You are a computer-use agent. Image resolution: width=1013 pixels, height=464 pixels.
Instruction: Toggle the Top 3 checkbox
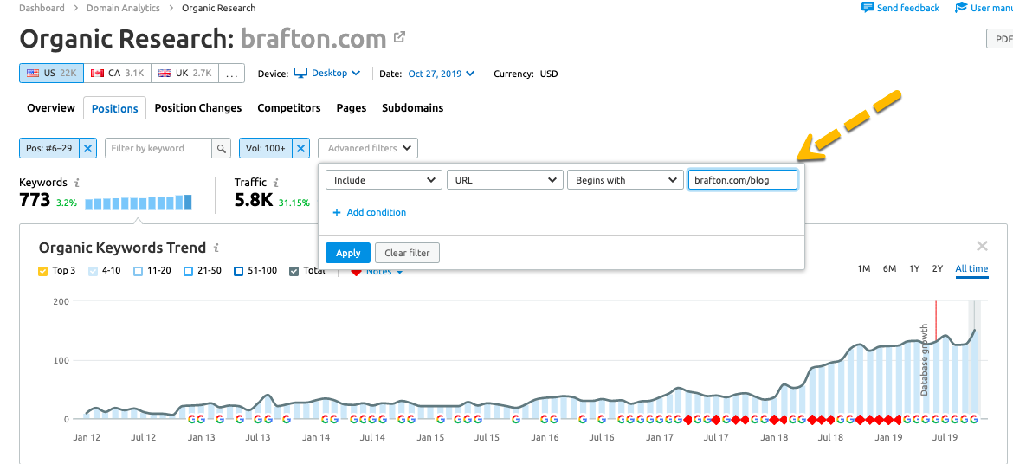click(x=43, y=271)
